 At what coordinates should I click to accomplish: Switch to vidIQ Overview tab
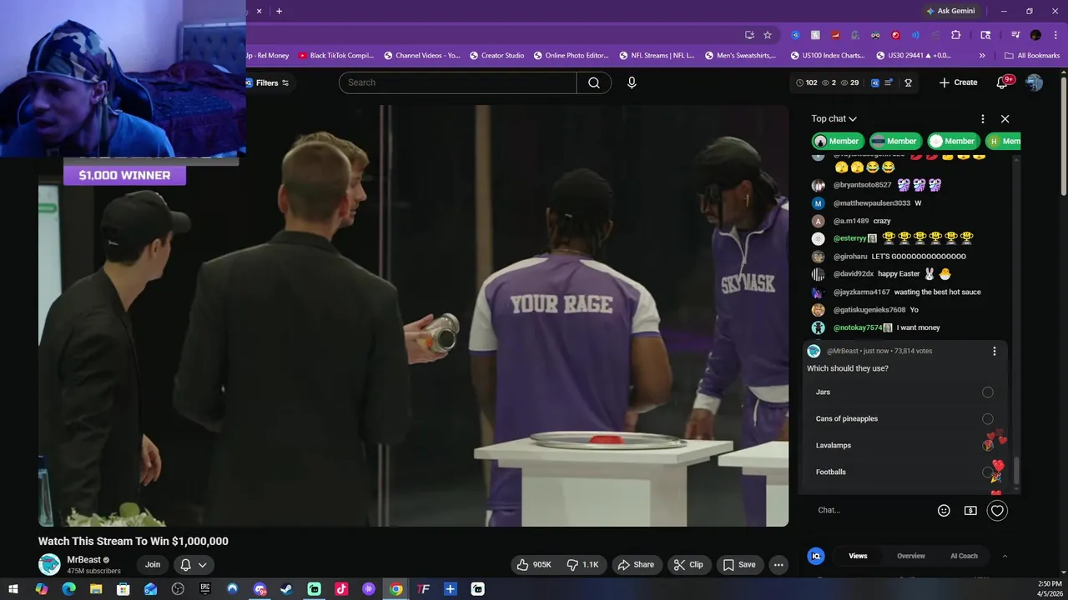pyautogui.click(x=911, y=556)
